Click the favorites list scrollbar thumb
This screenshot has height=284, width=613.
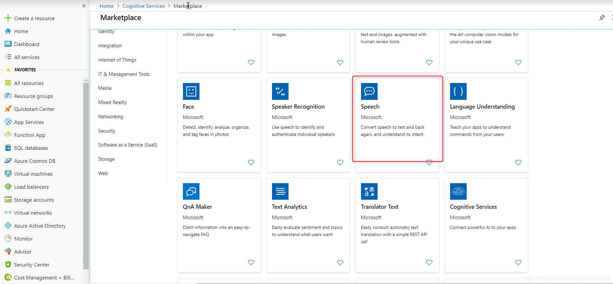pyautogui.click(x=86, y=176)
